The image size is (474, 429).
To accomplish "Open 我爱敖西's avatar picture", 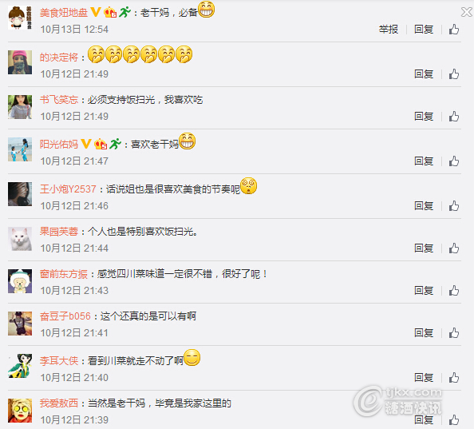I will click(x=20, y=411).
